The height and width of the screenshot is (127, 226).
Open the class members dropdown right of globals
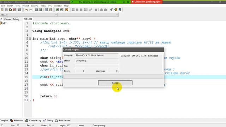117,15
